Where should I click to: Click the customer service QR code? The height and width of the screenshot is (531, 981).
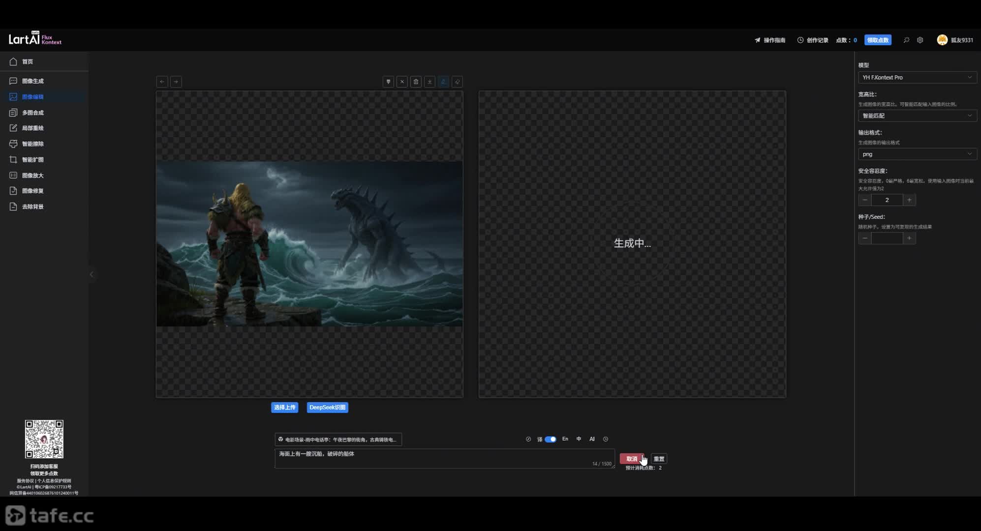point(44,439)
